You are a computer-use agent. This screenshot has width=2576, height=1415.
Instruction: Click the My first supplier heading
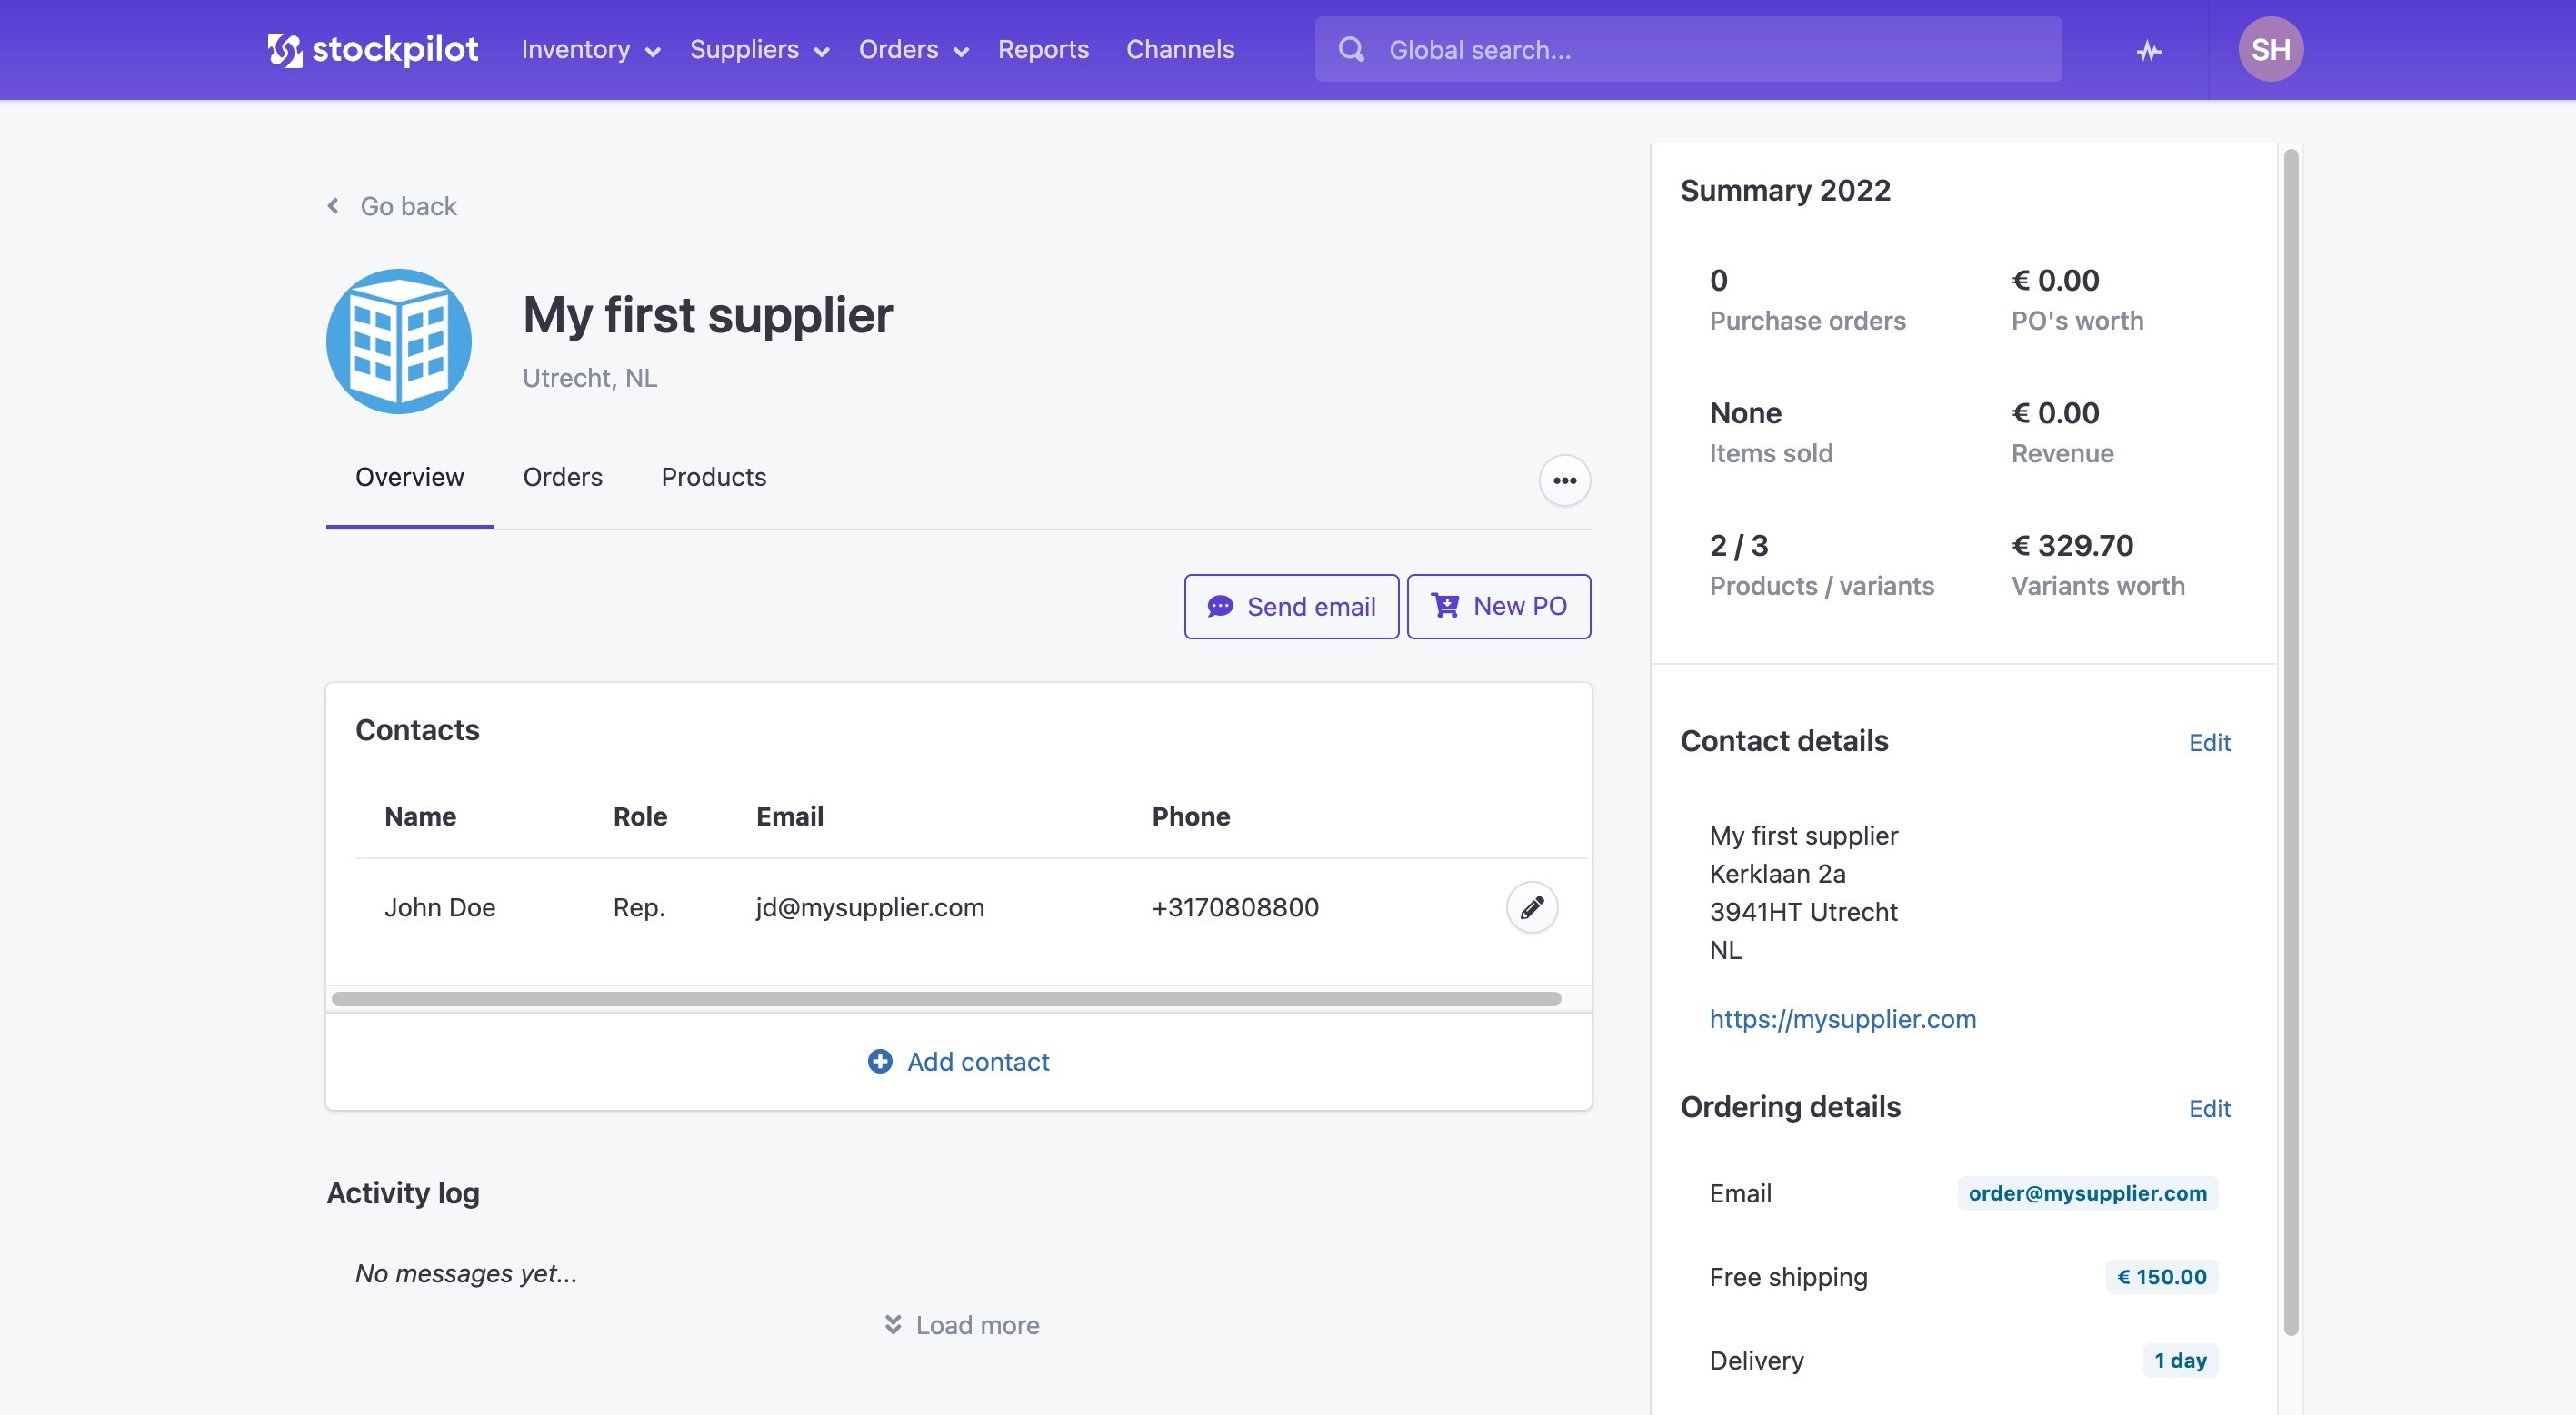pyautogui.click(x=708, y=315)
